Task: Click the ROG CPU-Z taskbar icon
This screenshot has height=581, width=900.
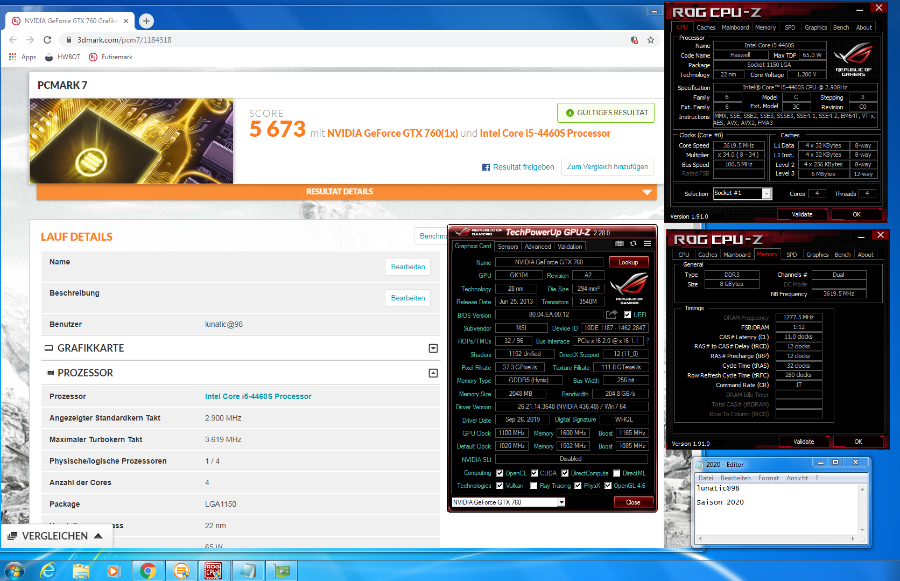Action: pos(213,571)
